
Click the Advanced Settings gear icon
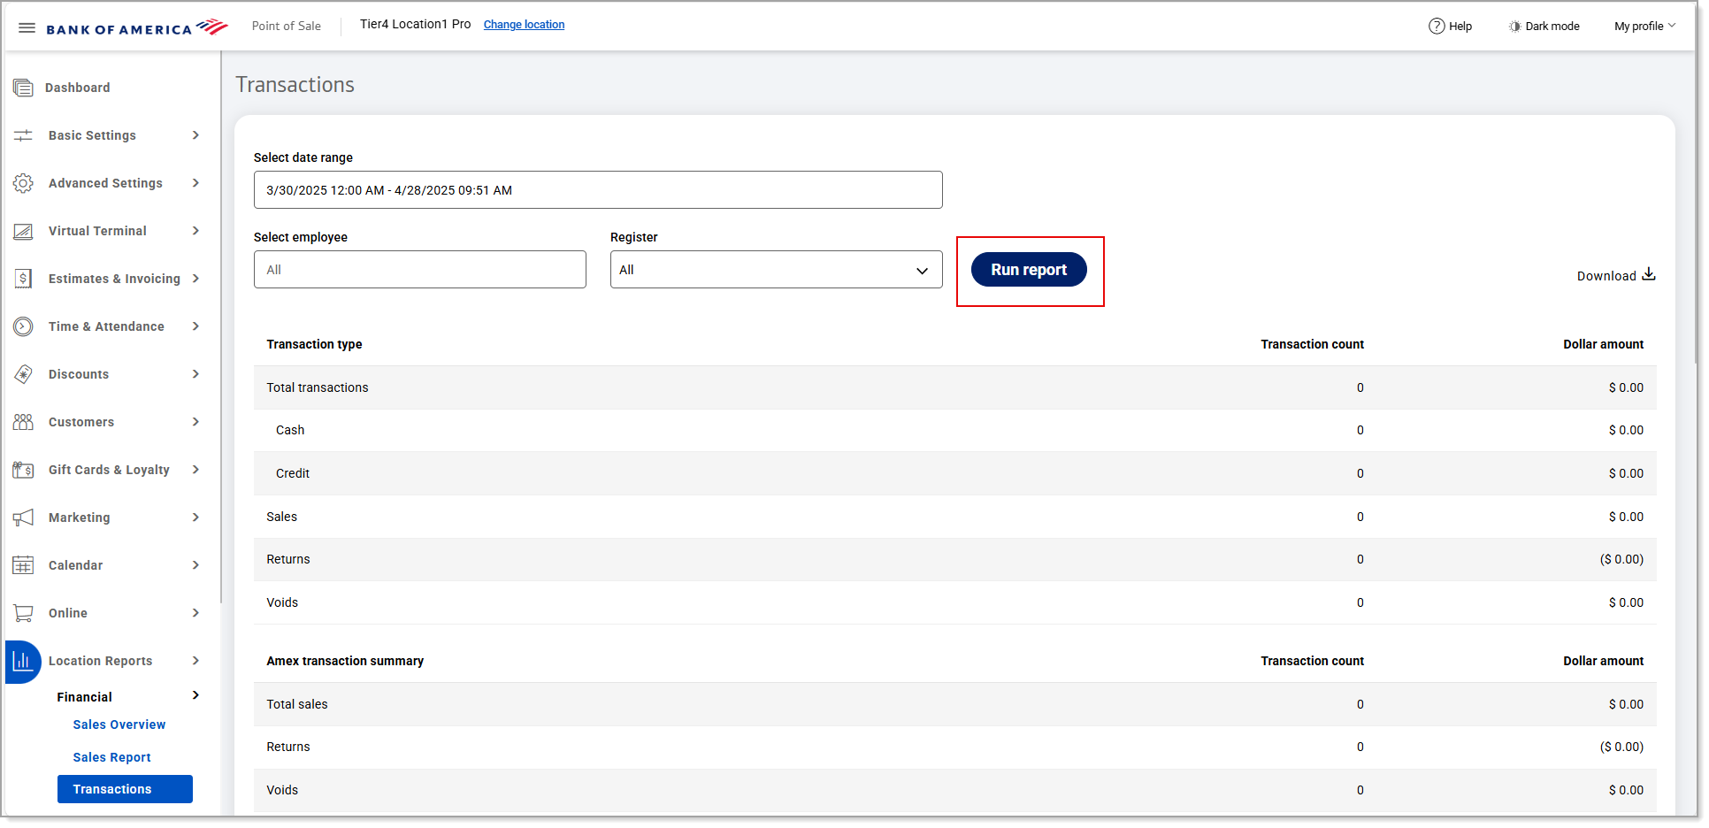click(23, 183)
